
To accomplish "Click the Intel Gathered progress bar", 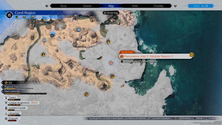I will coord(25,94).
